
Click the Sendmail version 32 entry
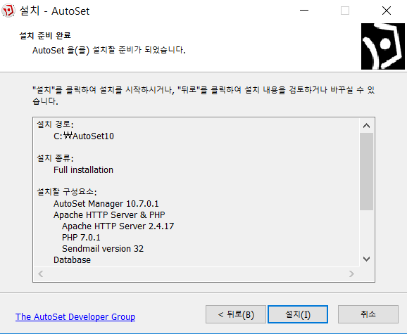coord(103,249)
